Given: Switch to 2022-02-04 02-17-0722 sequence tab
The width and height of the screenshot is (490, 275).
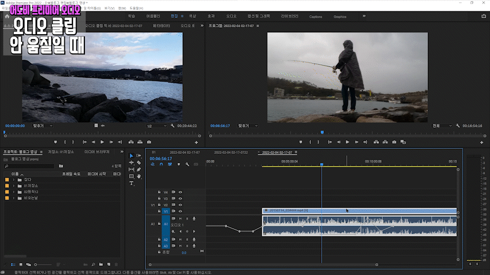Looking at the screenshot, I should tap(231, 153).
